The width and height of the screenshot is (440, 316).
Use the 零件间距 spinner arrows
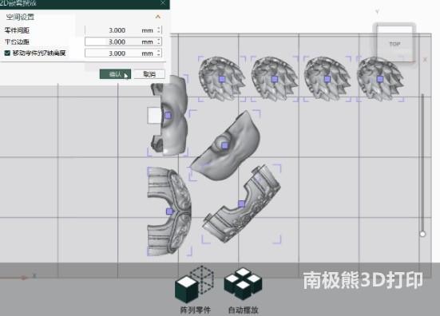tap(159, 30)
